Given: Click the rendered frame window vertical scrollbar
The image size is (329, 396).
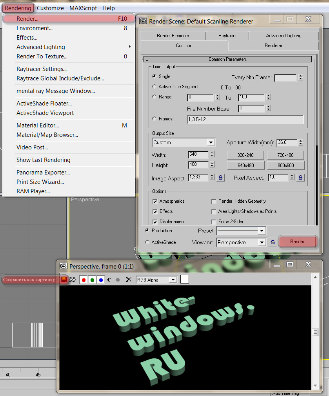Looking at the screenshot, I should coord(315,332).
